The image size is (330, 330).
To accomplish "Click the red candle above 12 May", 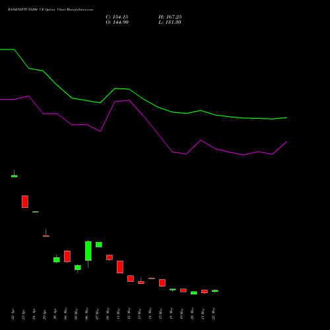I will point(131,279).
